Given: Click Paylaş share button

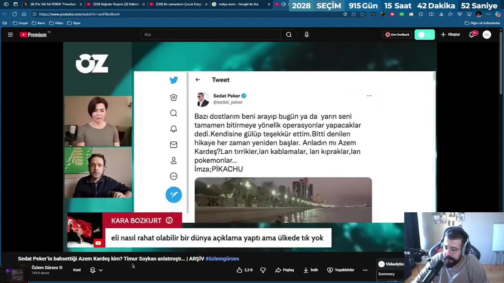Looking at the screenshot, I should coord(285,270).
